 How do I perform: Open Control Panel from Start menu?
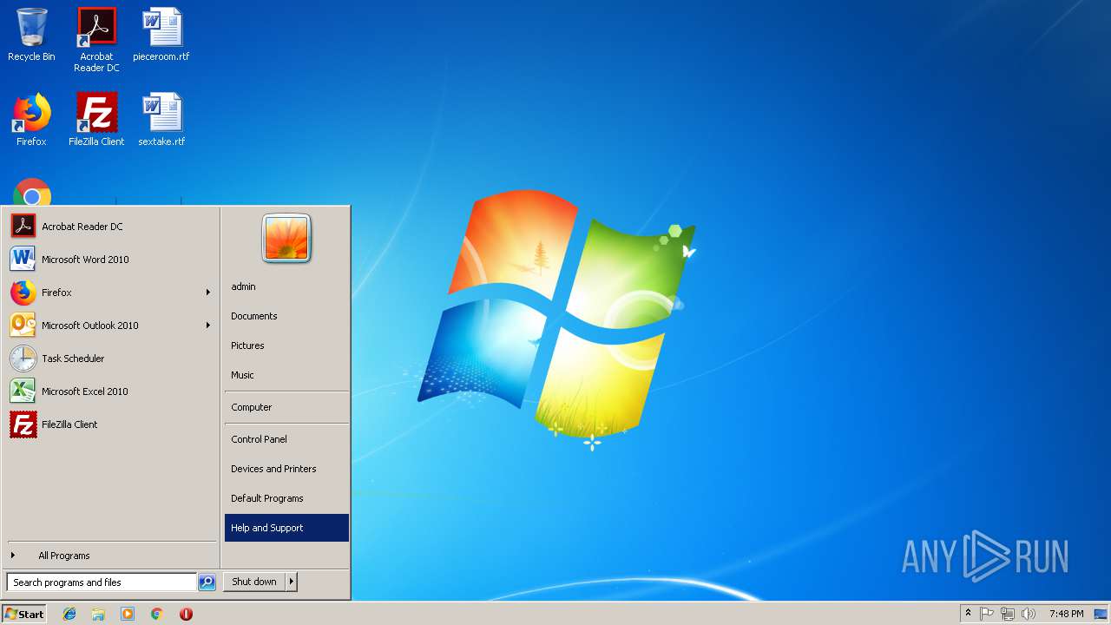pos(286,439)
